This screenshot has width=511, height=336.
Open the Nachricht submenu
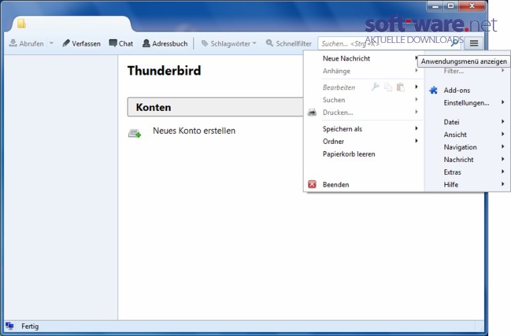coord(467,159)
